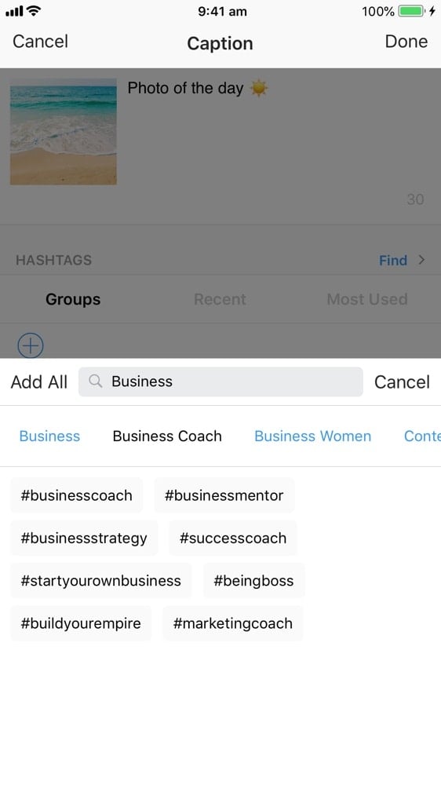Select the beach photo thumbnail
The height and width of the screenshot is (785, 441).
(64, 132)
